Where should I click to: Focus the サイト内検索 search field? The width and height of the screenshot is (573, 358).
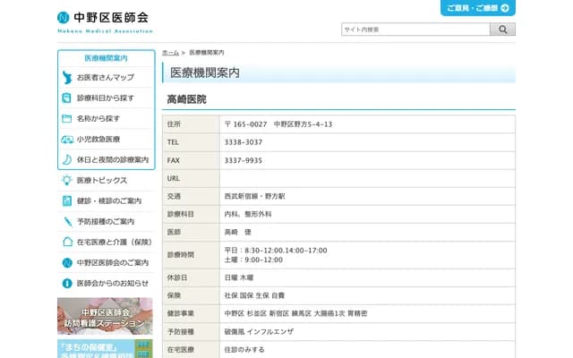(x=415, y=30)
